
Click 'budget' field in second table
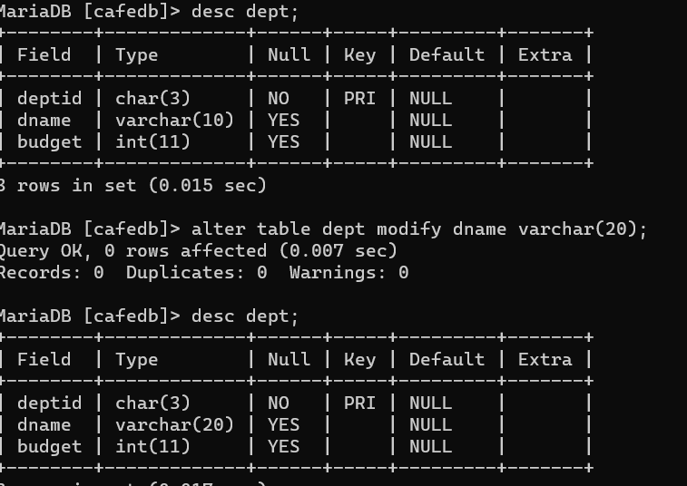click(50, 447)
